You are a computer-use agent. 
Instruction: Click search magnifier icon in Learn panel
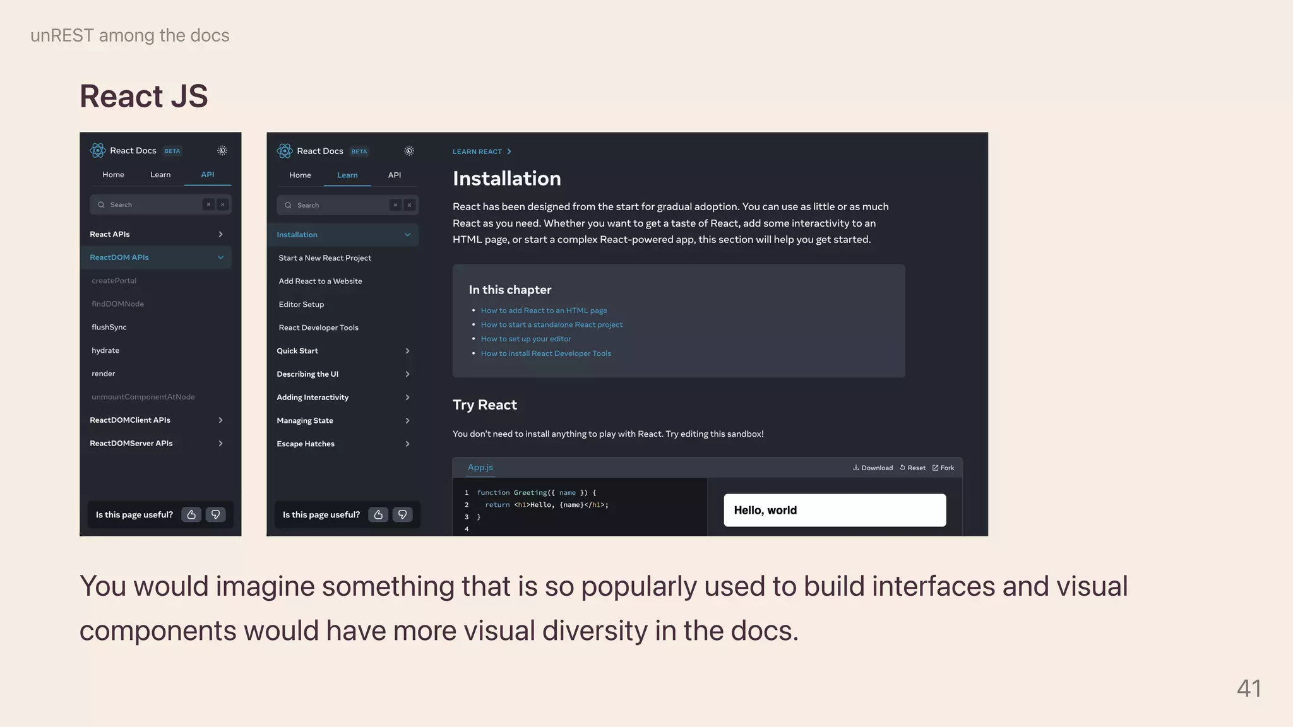point(288,205)
